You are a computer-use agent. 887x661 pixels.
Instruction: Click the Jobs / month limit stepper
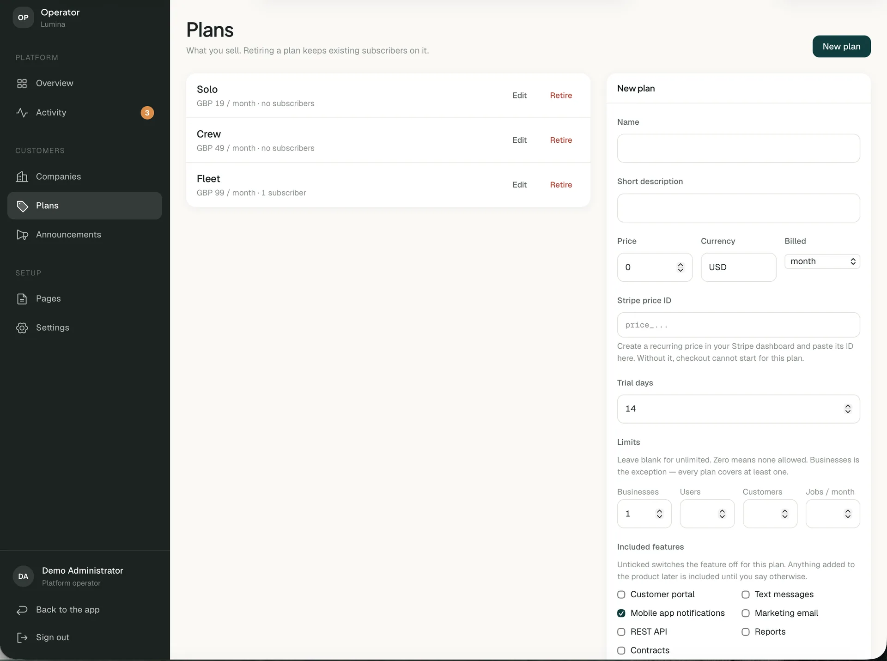848,514
